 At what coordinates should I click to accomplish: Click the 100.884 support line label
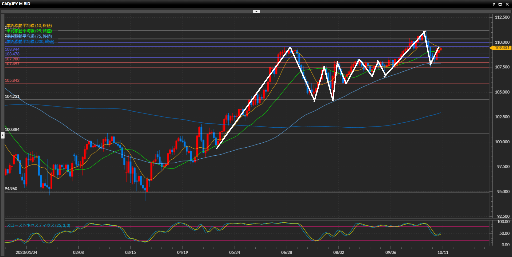coord(12,129)
